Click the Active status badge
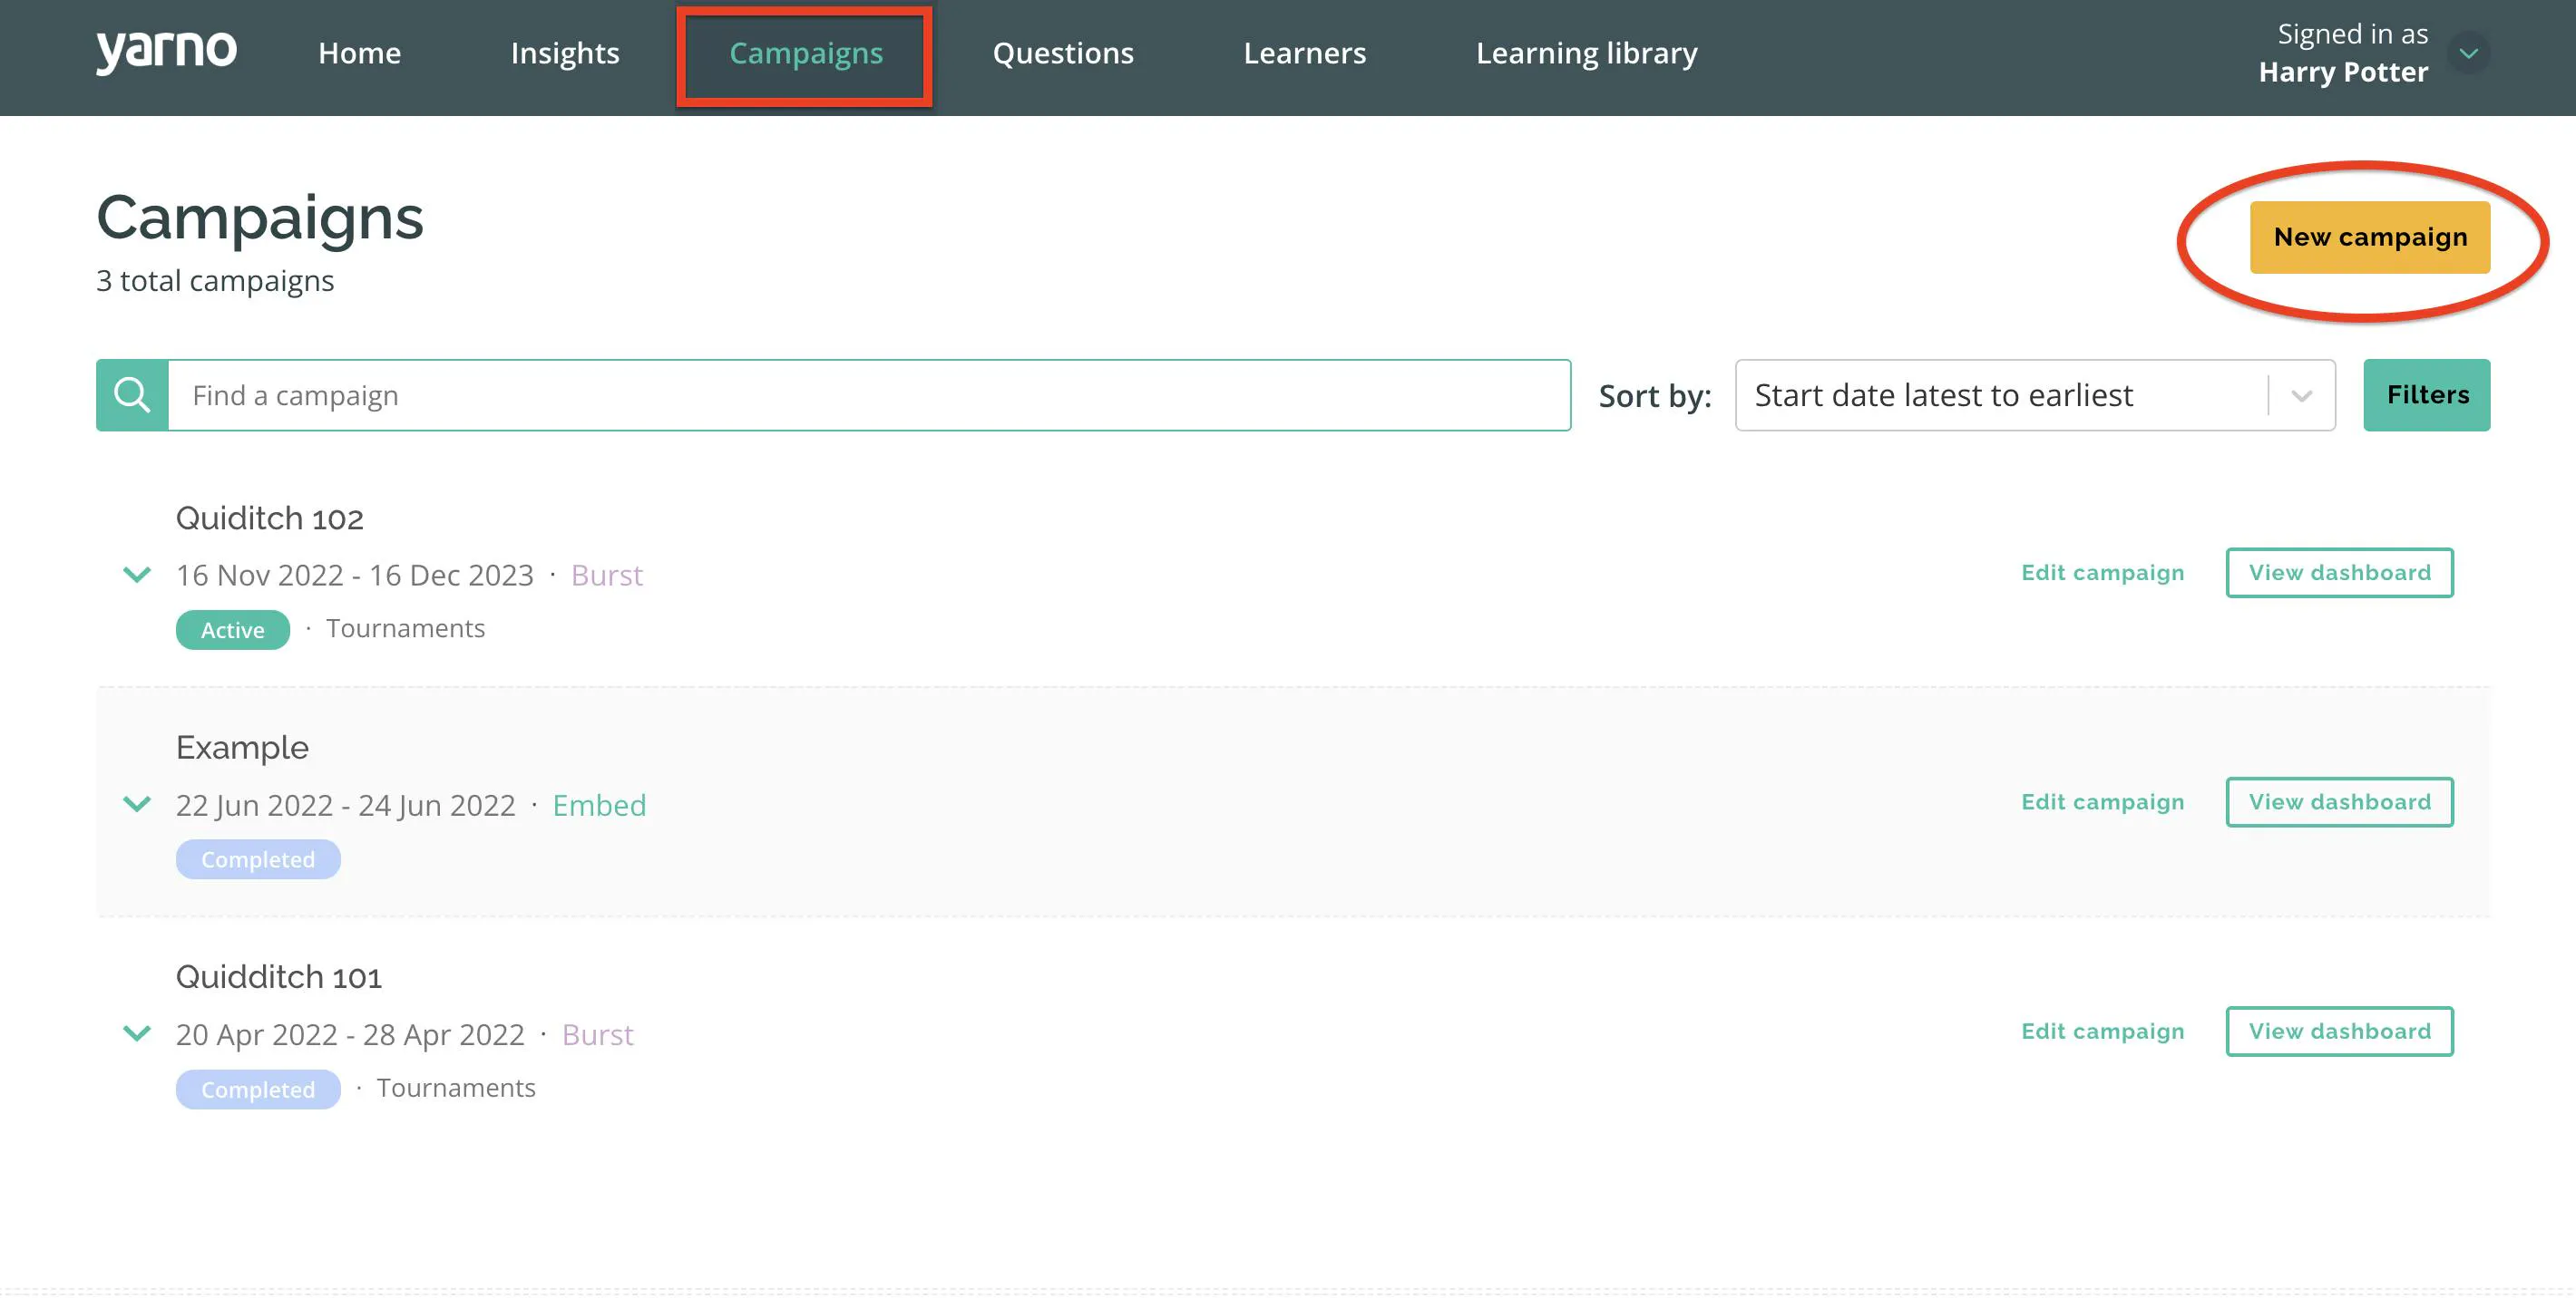 (233, 630)
